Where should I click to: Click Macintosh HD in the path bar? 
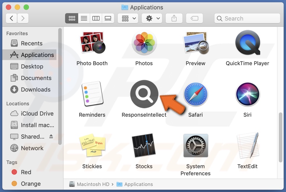coord(89,184)
